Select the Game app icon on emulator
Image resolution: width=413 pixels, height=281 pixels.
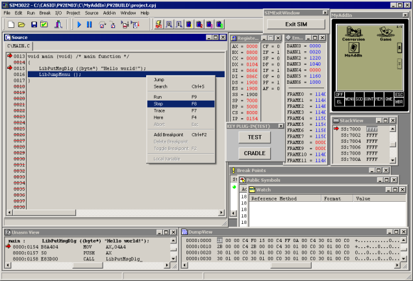point(386,33)
